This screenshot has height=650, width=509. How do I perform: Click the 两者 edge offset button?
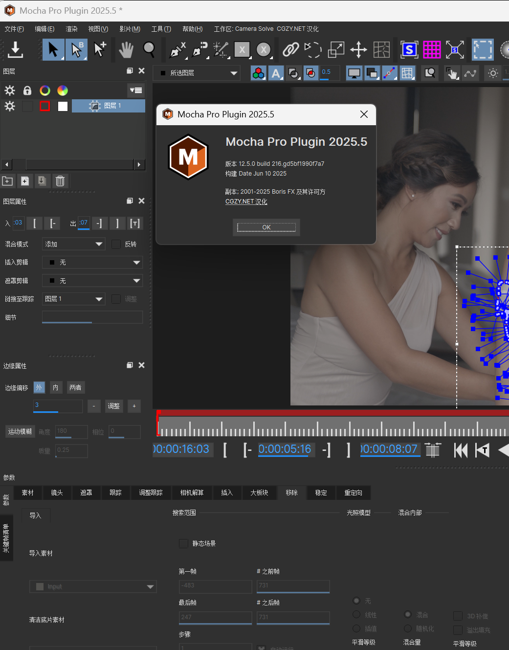click(75, 387)
